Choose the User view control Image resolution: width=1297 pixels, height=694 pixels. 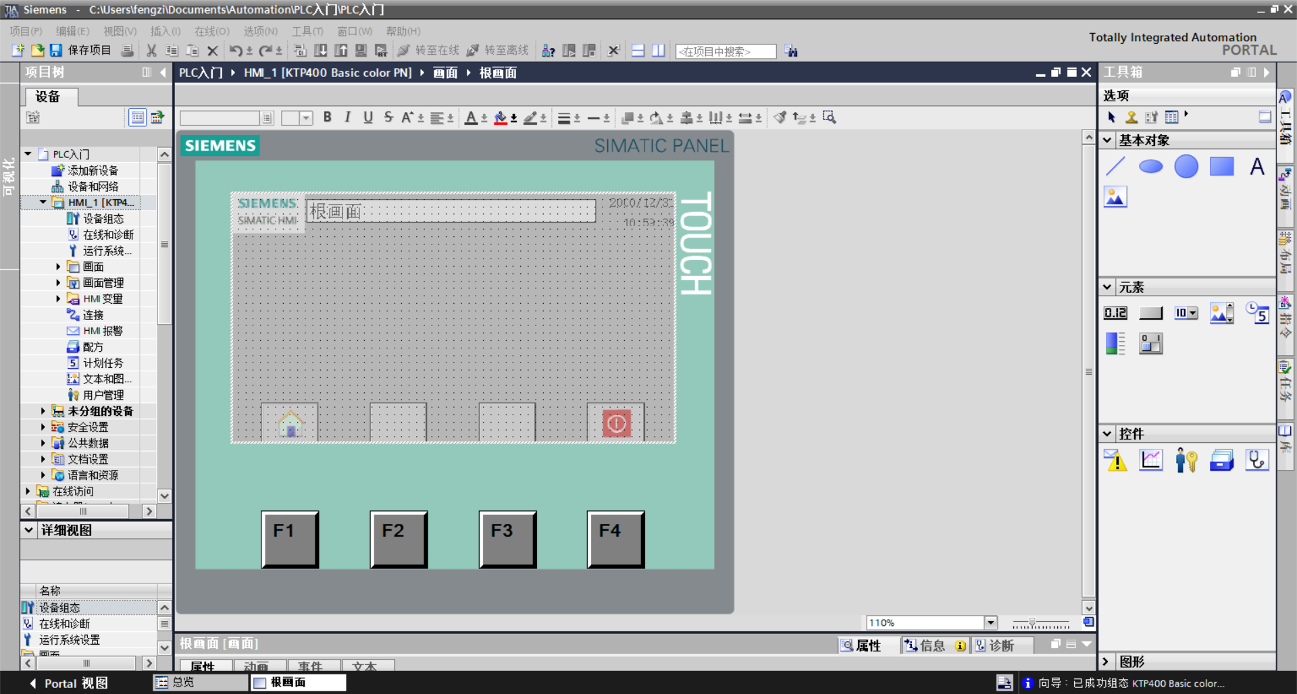pyautogui.click(x=1186, y=460)
